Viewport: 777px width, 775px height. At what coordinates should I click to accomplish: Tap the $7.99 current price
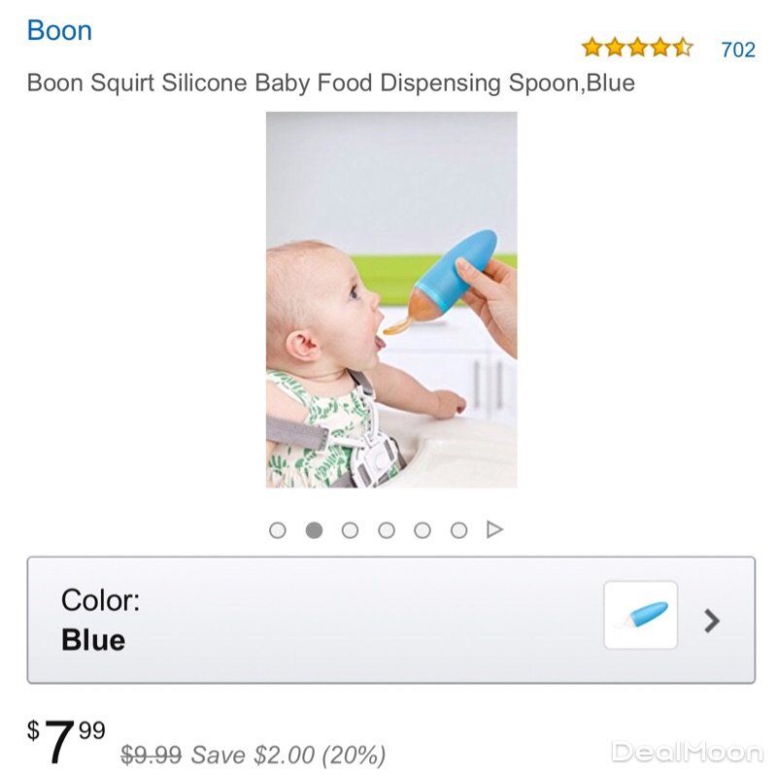pyautogui.click(x=66, y=742)
